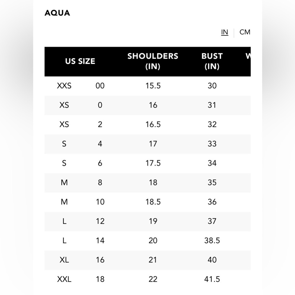Click shoulder value 17.5 for size 6

tap(153, 163)
